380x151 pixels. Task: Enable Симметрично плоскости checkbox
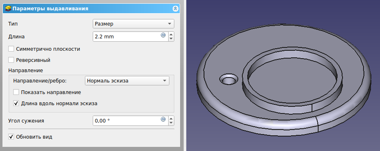click(11, 49)
